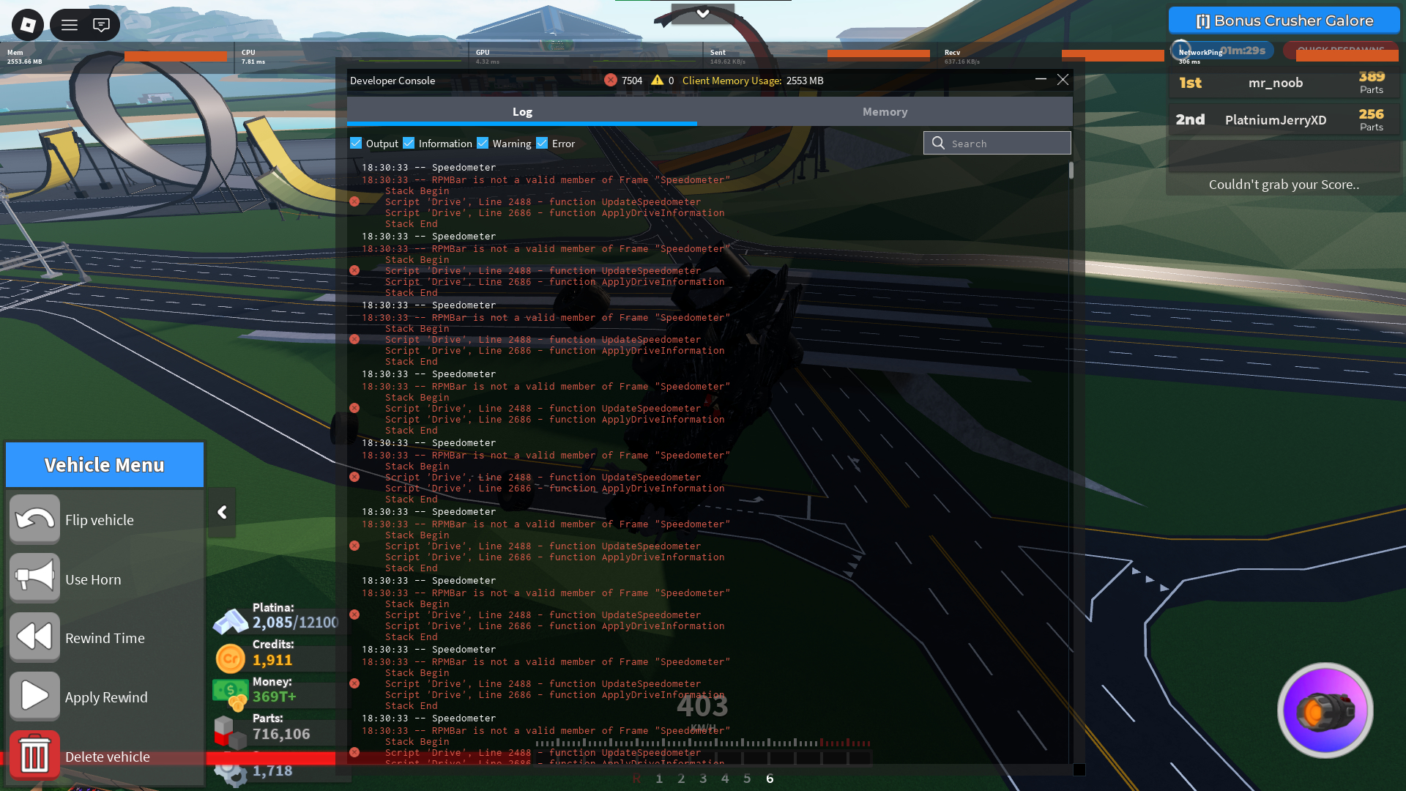Collapse the Vehicle Menu side arrow

click(x=222, y=513)
